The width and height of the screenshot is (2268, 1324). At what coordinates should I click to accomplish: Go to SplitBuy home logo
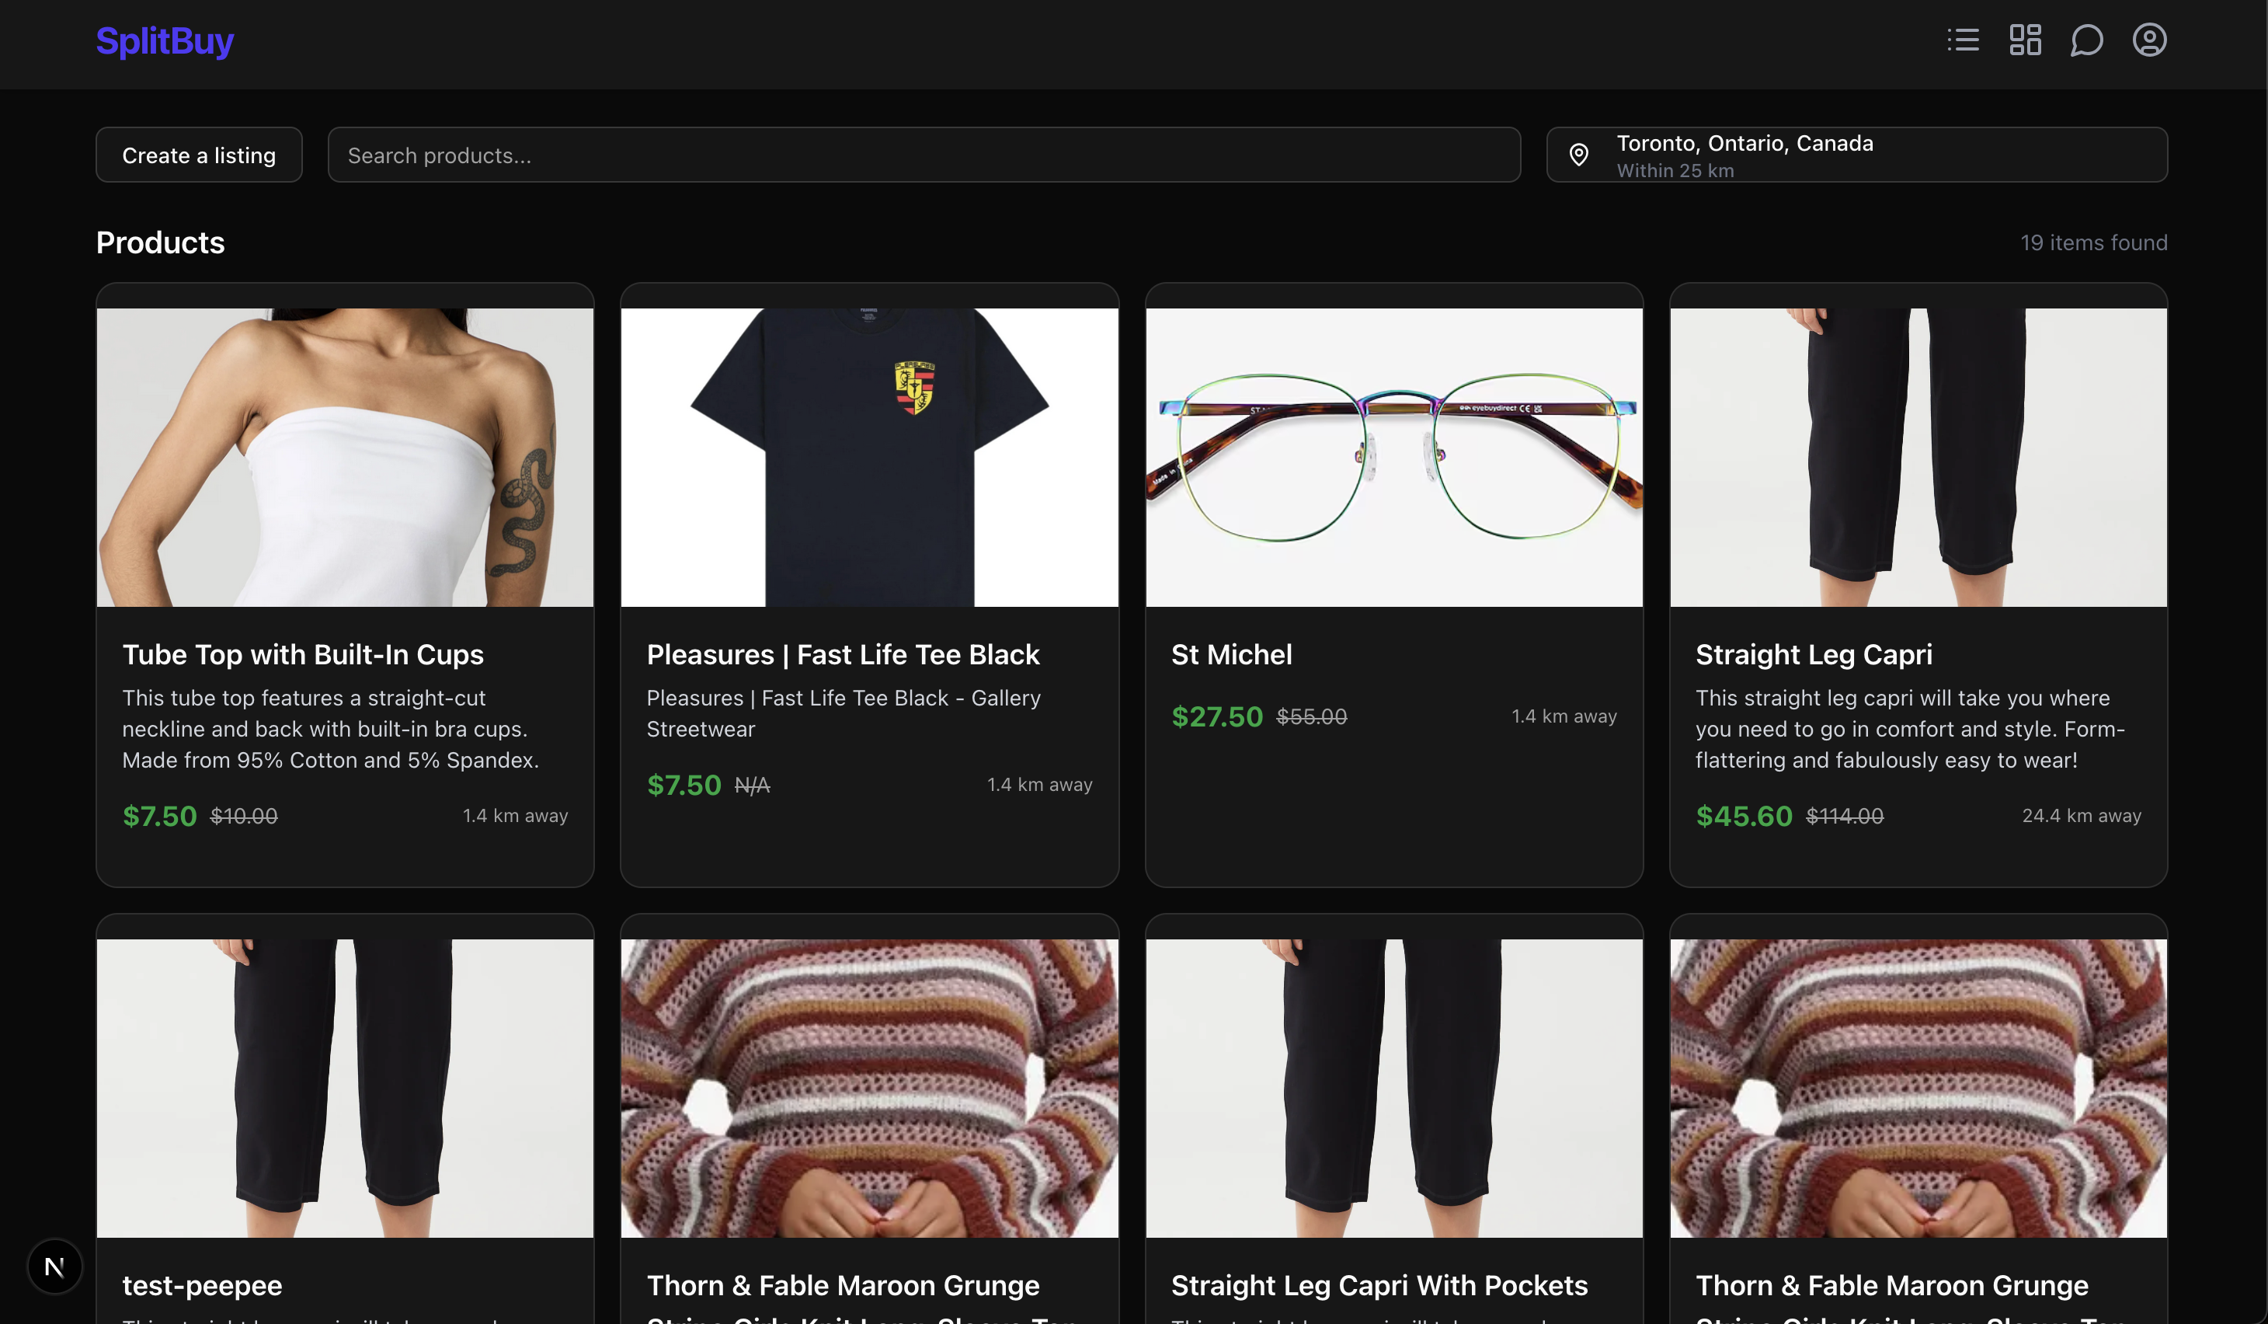pos(165,41)
